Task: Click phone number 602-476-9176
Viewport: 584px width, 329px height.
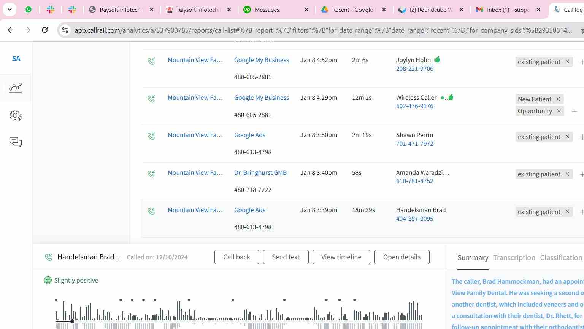Action: click(x=414, y=106)
